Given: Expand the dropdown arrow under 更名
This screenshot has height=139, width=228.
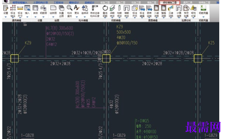Looking at the screenshot, I should [77, 17].
